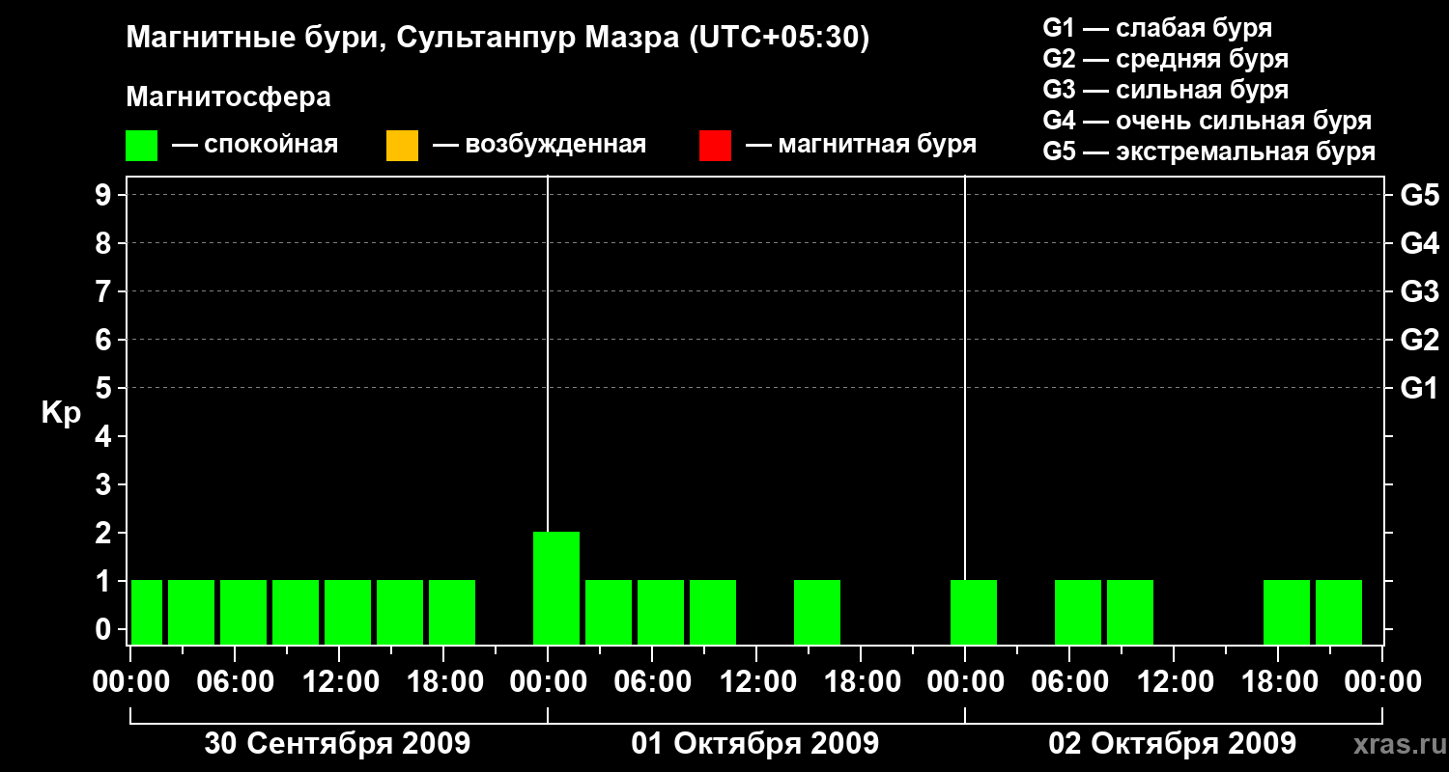Click the 'G5' label on the right axis
The image size is (1449, 772).
[1420, 195]
